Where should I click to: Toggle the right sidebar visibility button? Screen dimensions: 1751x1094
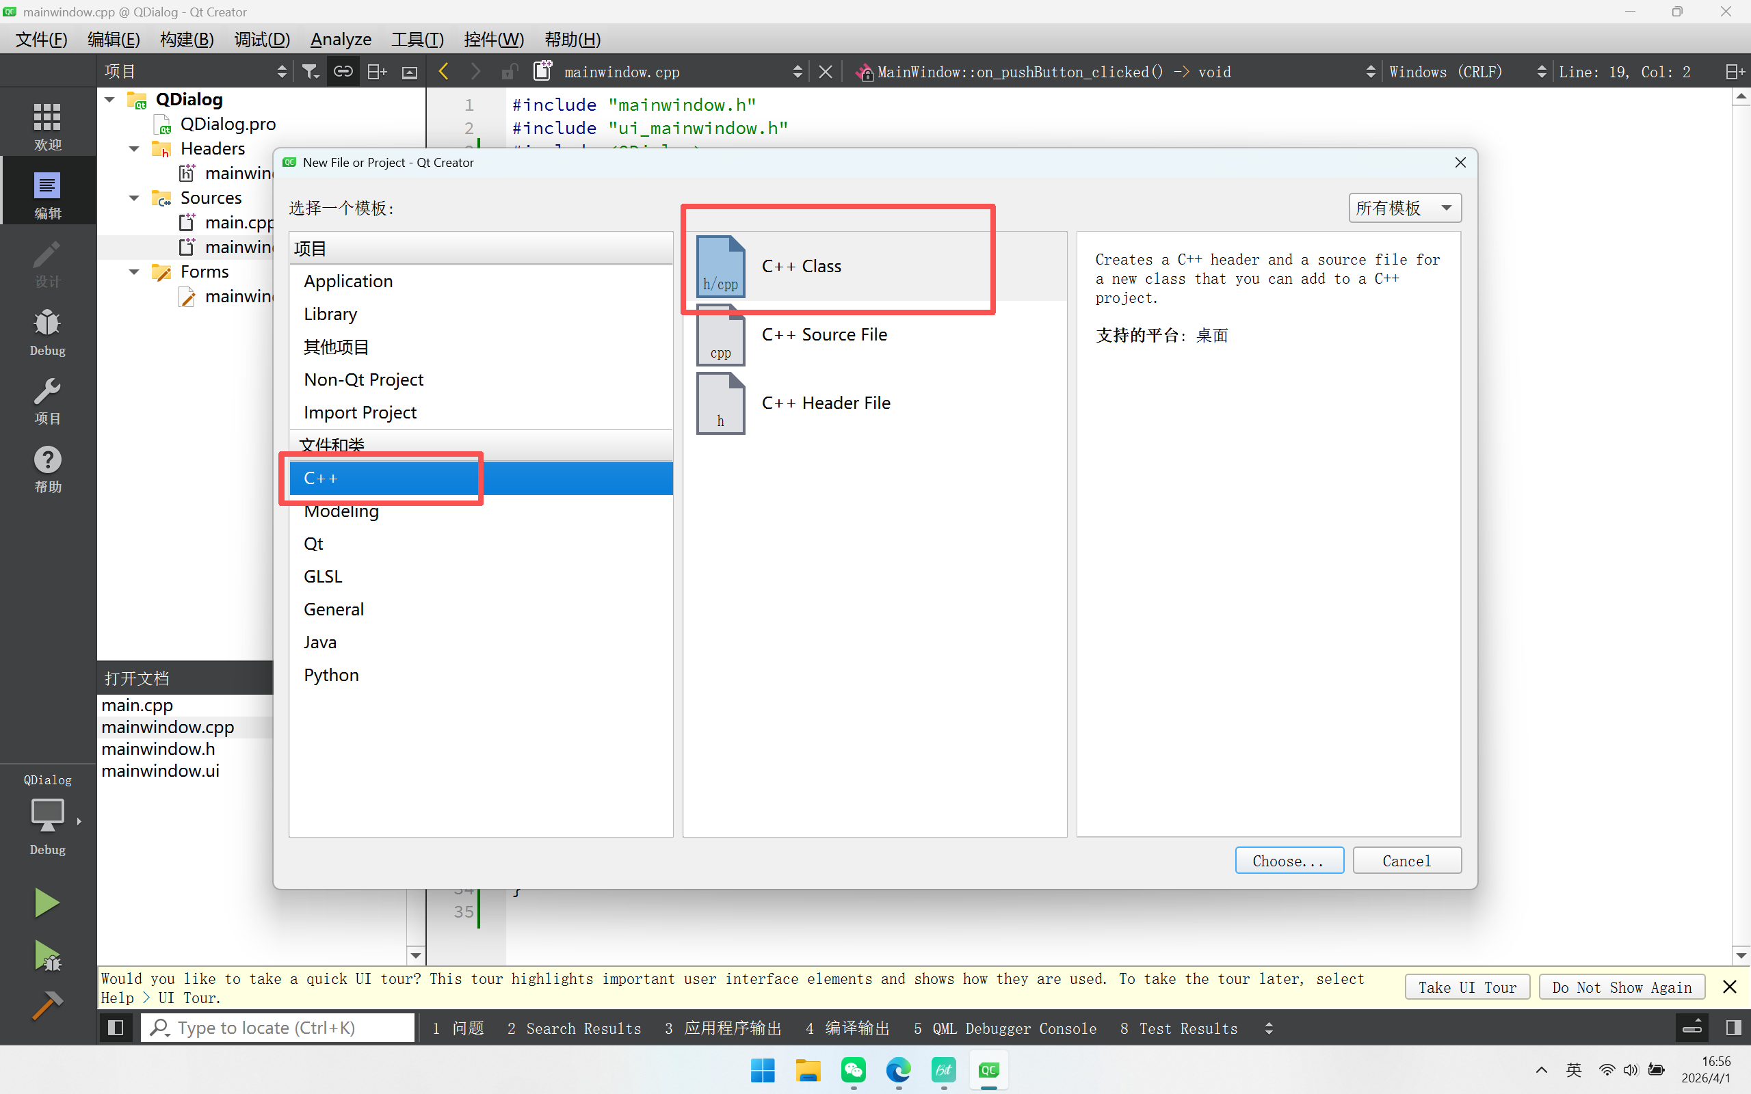1733,1028
